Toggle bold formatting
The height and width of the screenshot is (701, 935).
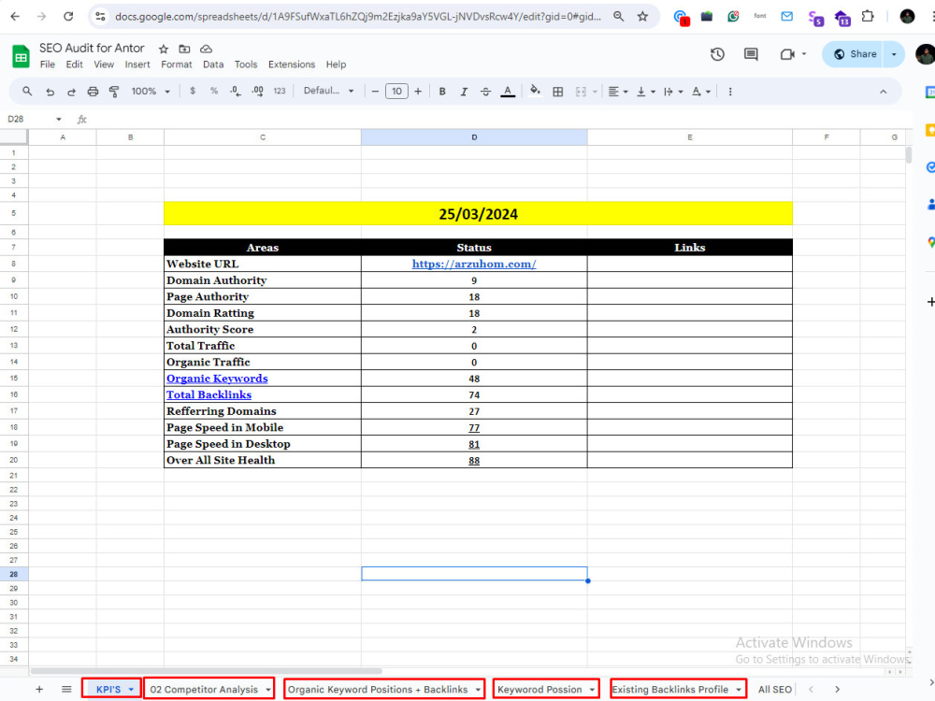(x=442, y=92)
